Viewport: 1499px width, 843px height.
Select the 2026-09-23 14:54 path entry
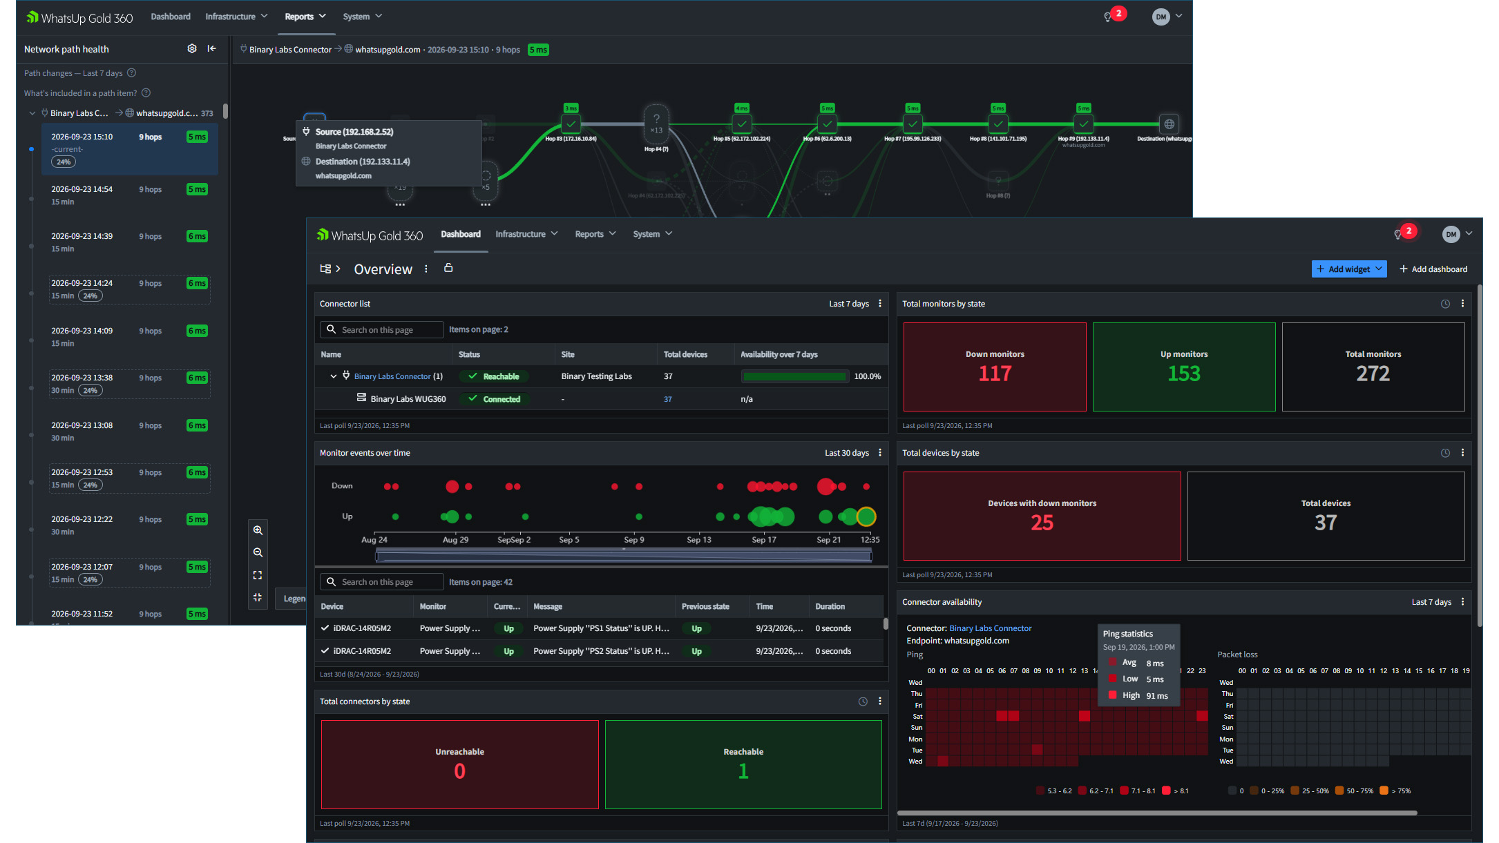(129, 195)
